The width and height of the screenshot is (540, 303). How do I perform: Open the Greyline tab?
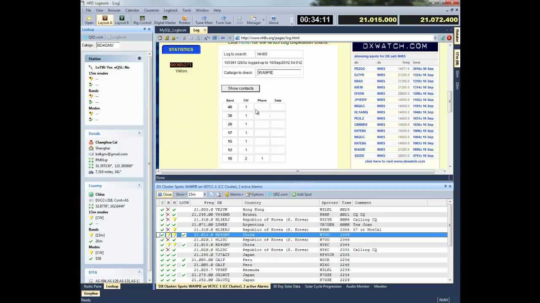(91, 293)
